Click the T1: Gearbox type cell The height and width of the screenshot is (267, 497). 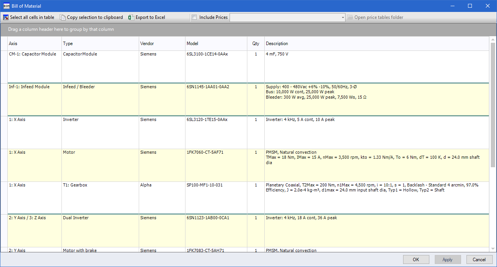point(75,185)
